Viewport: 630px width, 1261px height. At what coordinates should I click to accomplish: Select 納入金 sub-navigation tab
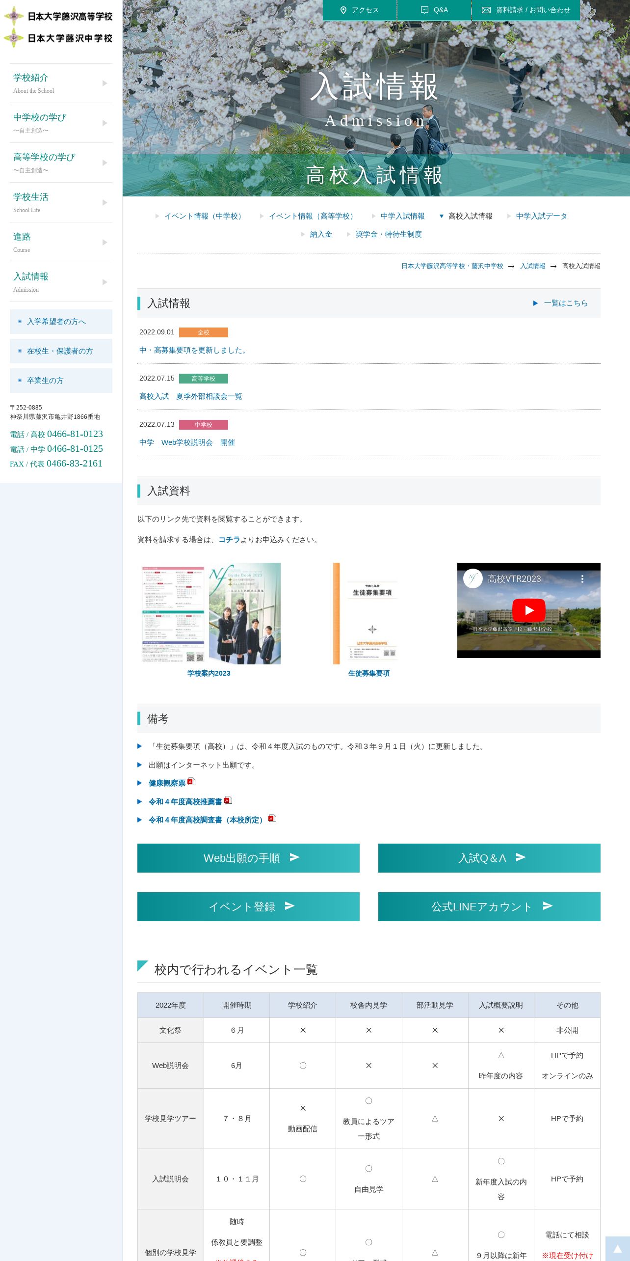click(x=321, y=234)
